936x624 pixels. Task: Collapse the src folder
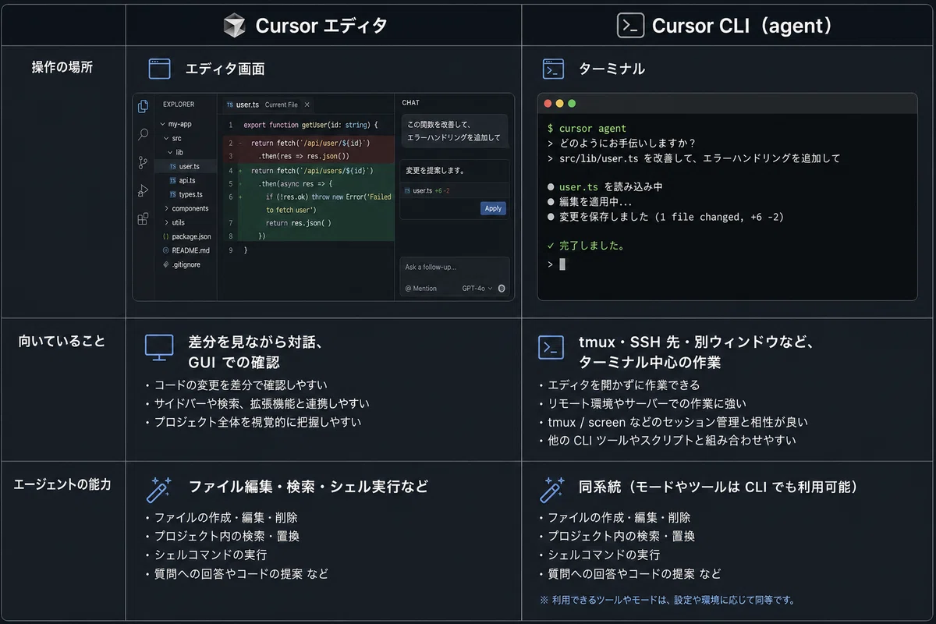(x=165, y=138)
